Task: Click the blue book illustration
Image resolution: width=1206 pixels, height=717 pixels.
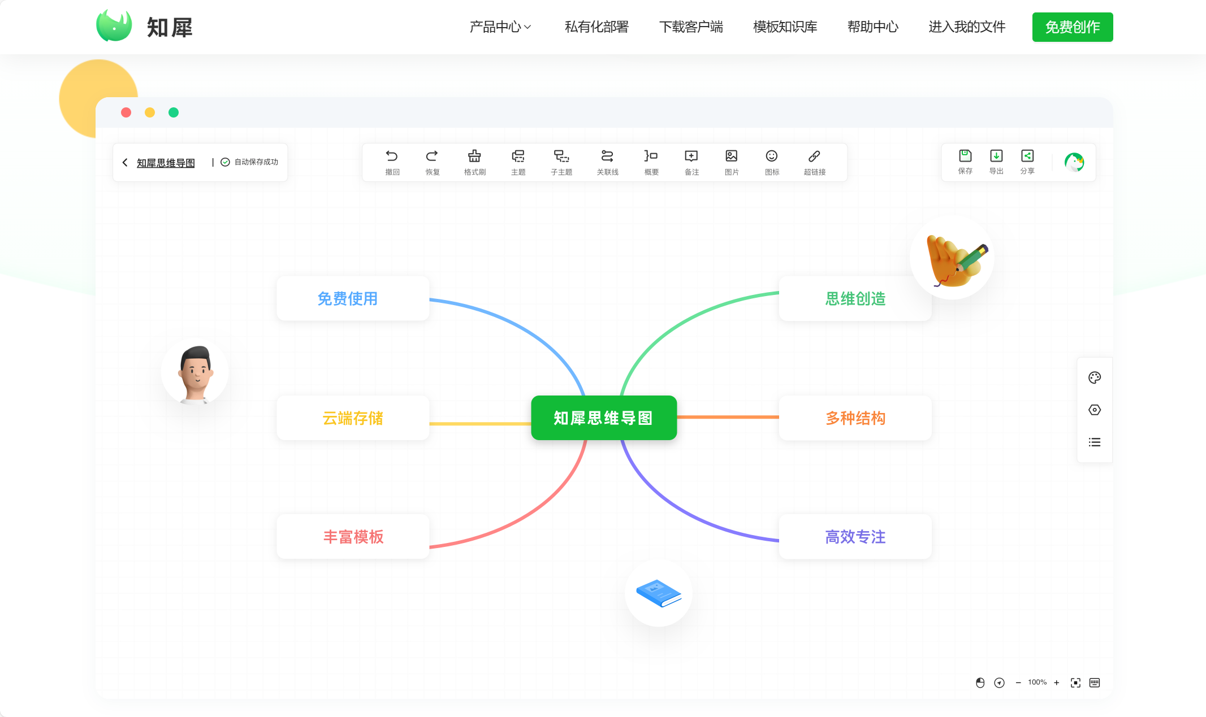Action: click(659, 593)
